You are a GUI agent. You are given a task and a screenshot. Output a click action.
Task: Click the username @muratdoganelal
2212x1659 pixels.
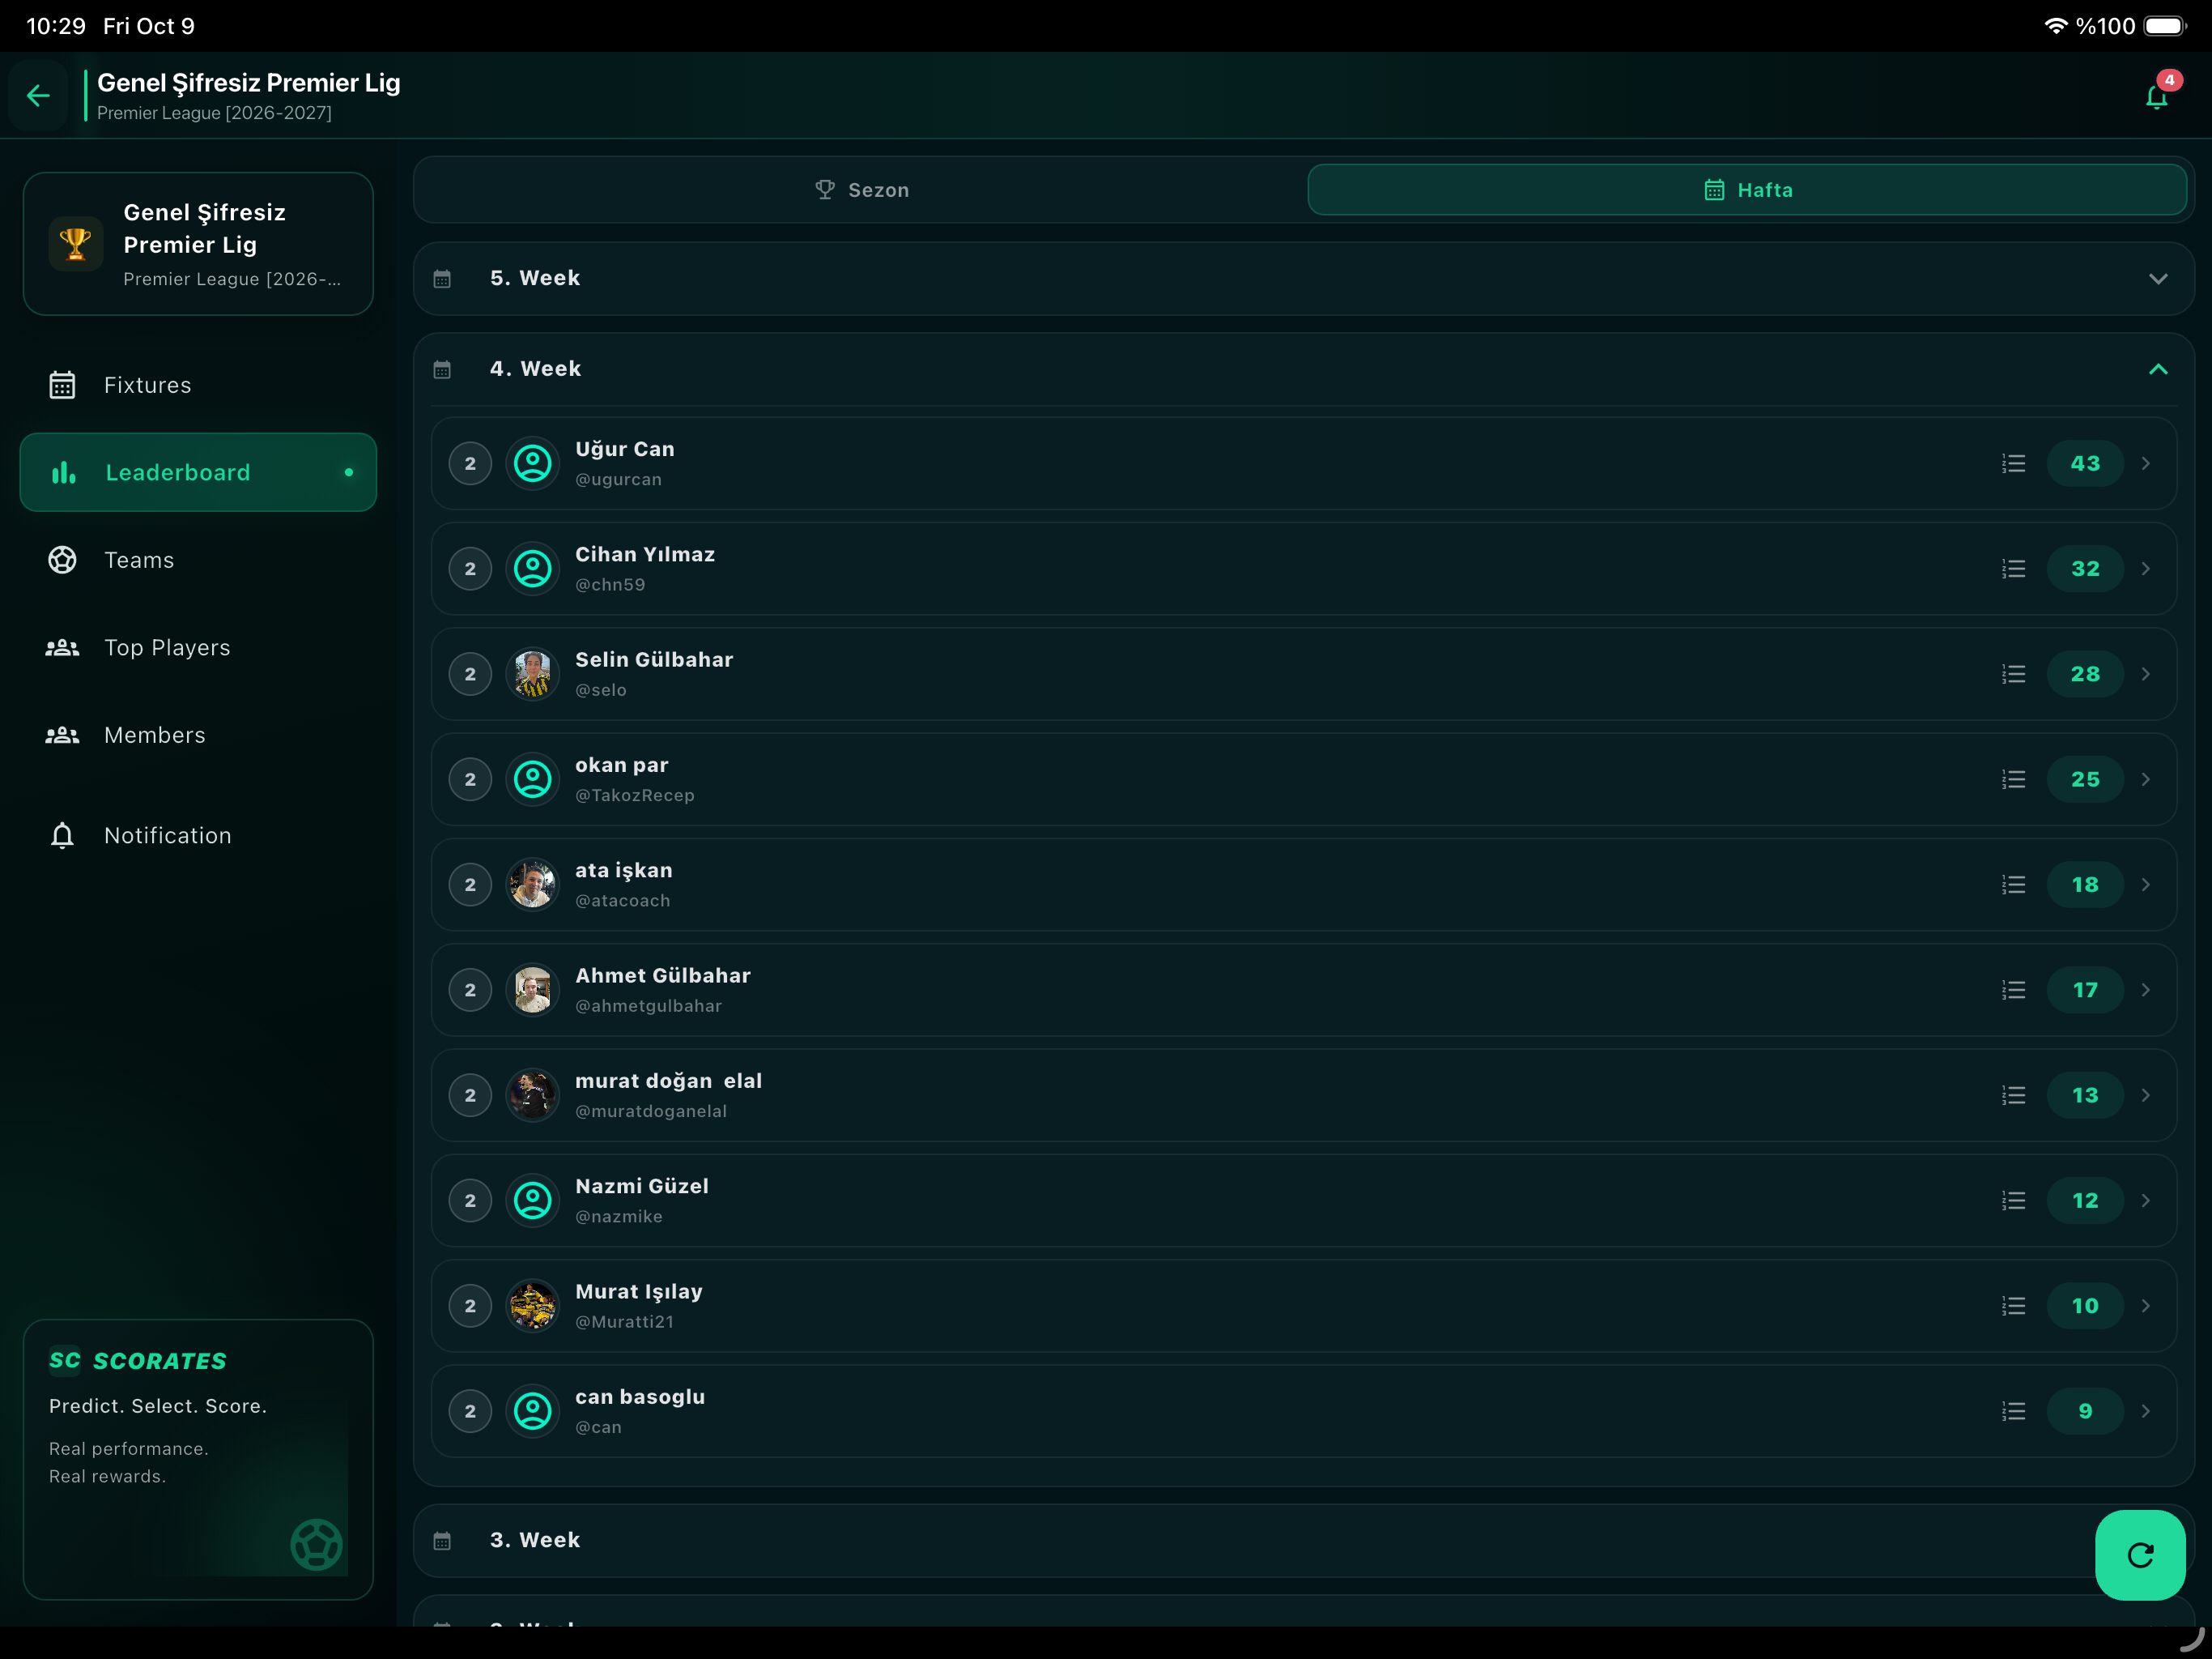[651, 1111]
